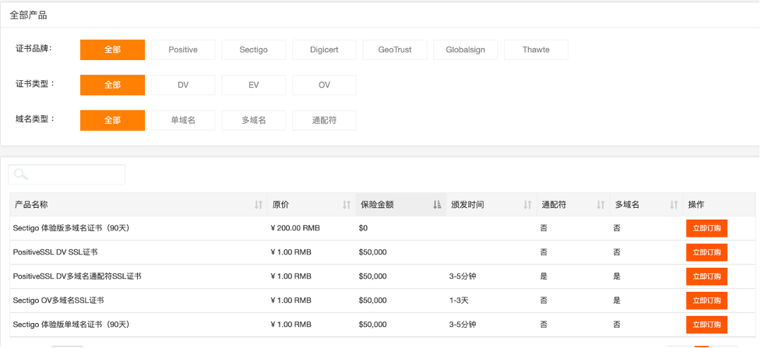The width and height of the screenshot is (761, 348).
Task: Filter brand by Sectigo
Action: (253, 50)
